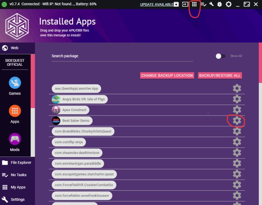Open settings gear for com.emretanirgan.paradiddle

pyautogui.click(x=237, y=163)
